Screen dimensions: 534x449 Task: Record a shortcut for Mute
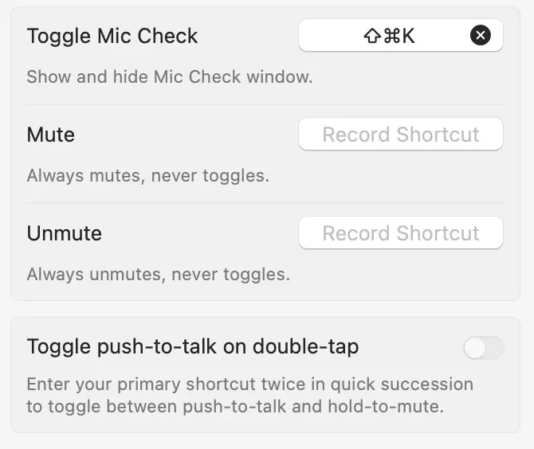pos(400,134)
